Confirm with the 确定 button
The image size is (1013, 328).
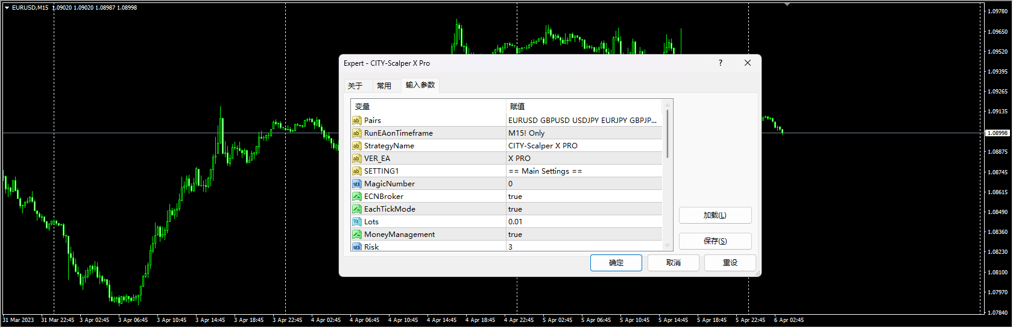click(x=616, y=263)
